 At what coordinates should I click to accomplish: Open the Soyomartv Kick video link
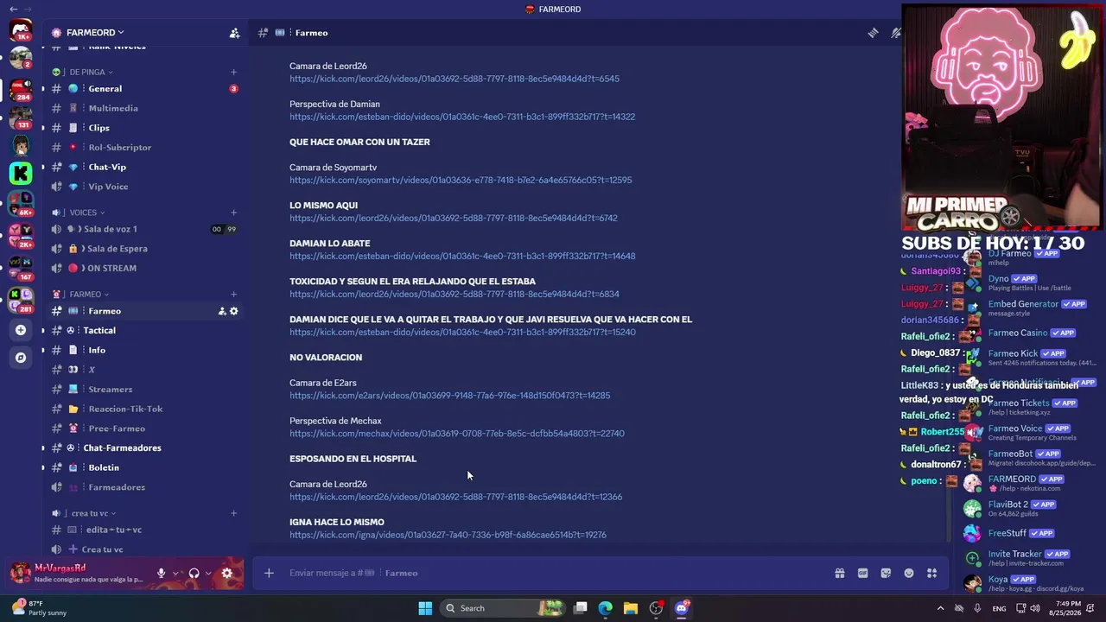click(461, 180)
